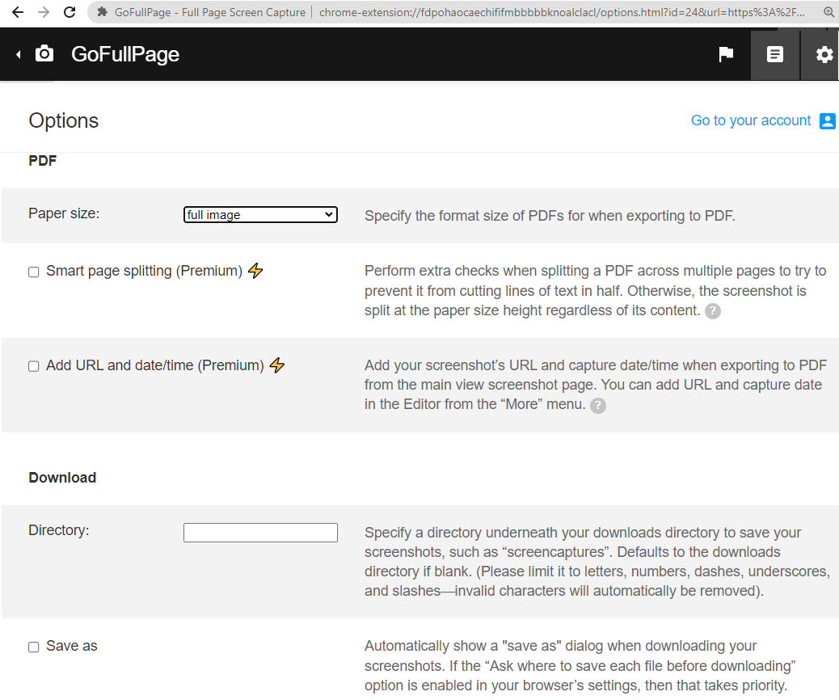Click help icon after Smart page splitting description
The height and width of the screenshot is (700, 839).
click(x=712, y=311)
